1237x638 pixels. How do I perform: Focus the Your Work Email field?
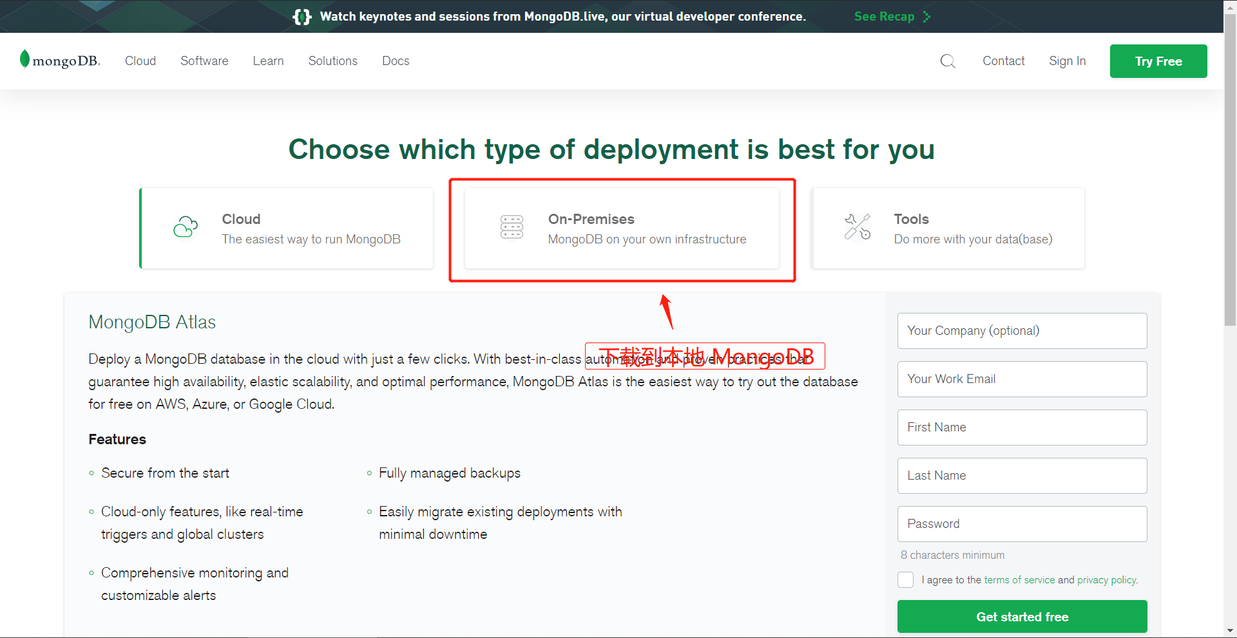pos(1022,379)
